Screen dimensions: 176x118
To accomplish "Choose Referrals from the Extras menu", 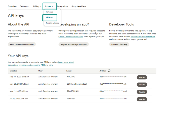I will (x=49, y=12).
